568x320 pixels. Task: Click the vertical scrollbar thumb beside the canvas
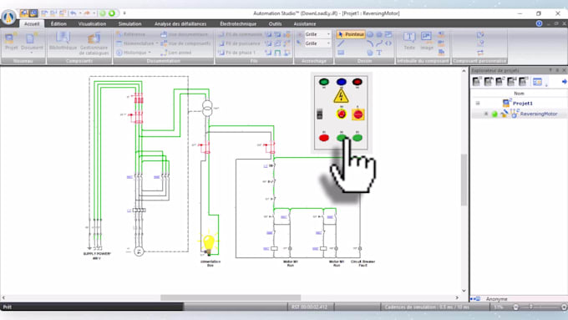[464, 180]
